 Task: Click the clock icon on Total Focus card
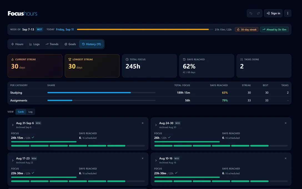[127, 59]
